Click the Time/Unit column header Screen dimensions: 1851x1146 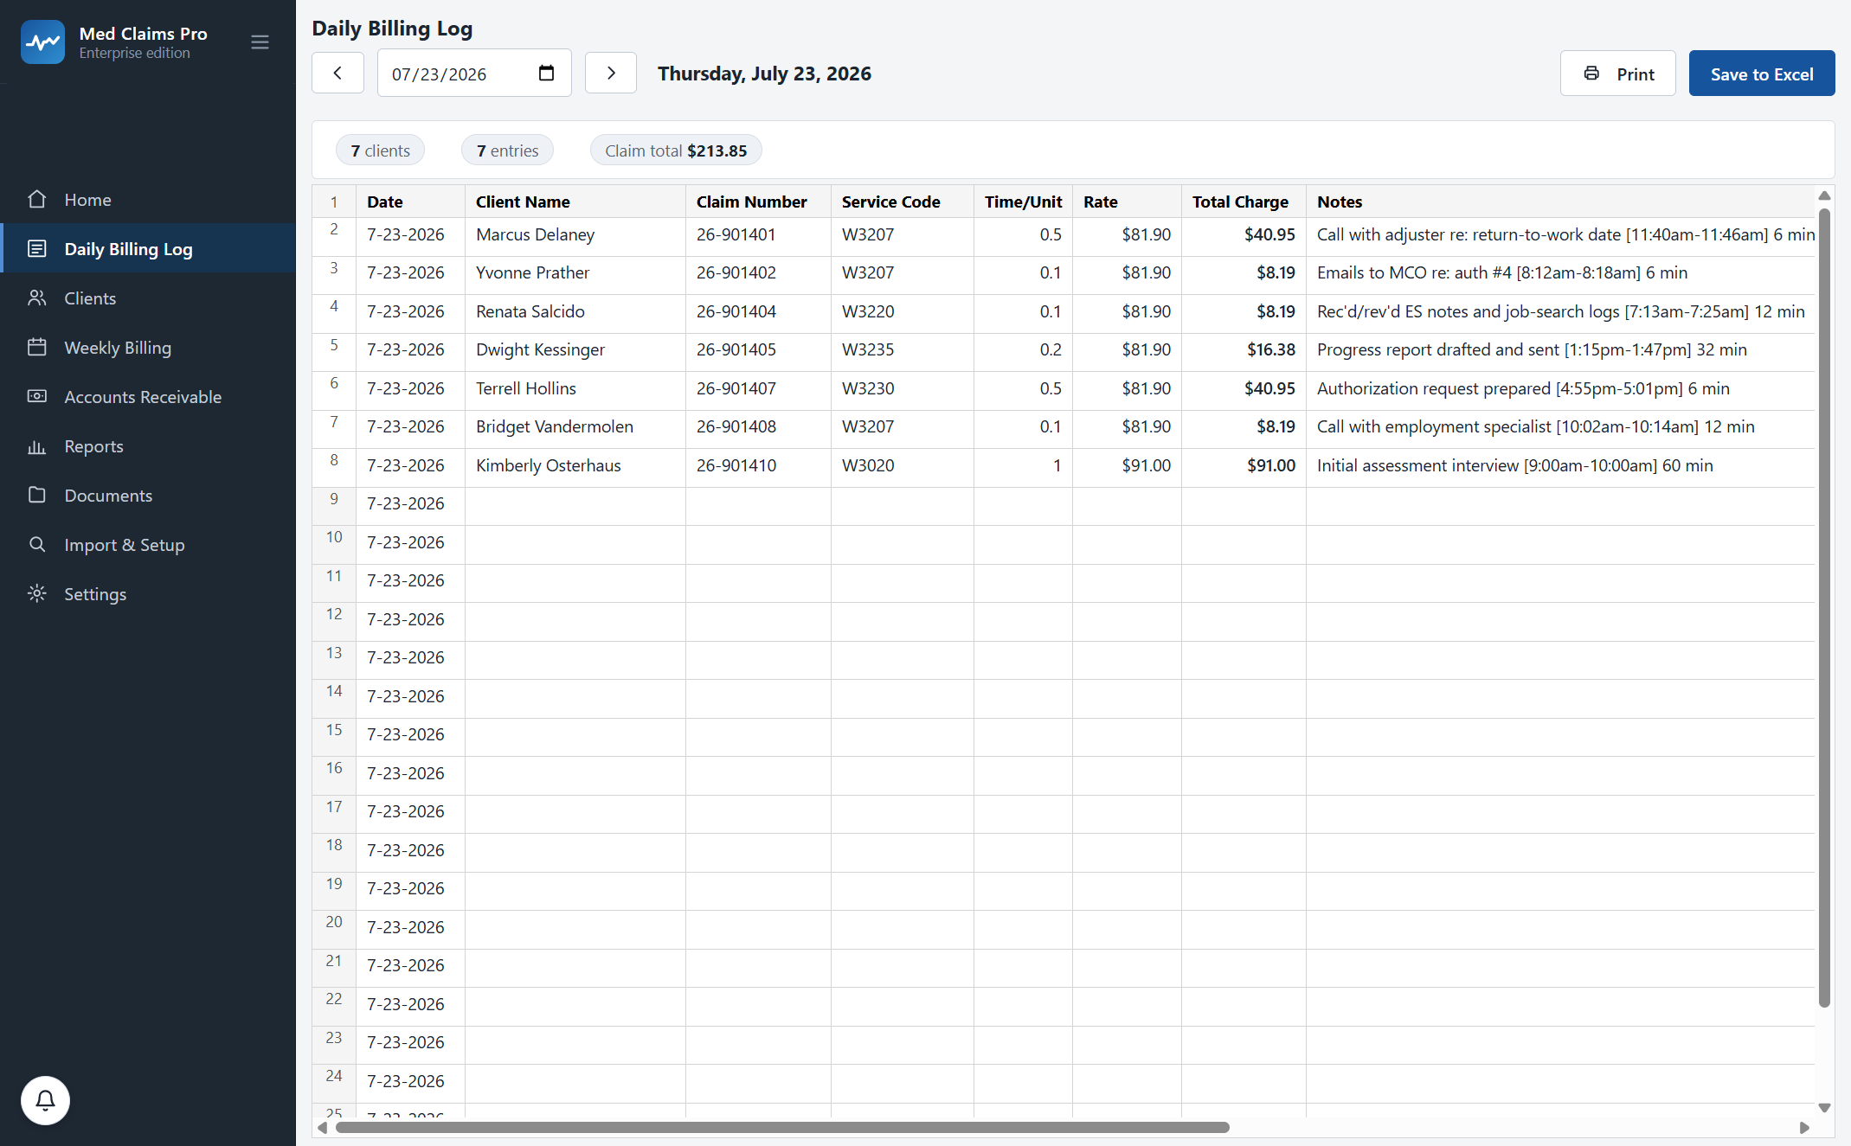coord(1024,202)
